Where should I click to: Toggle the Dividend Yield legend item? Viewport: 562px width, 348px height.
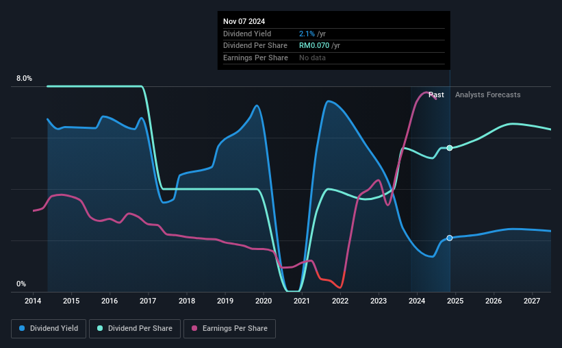pyautogui.click(x=49, y=329)
